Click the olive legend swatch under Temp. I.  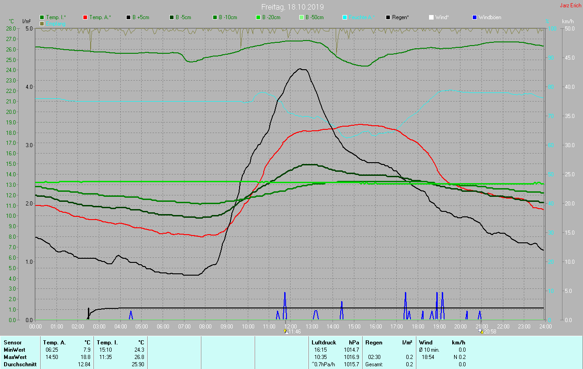pos(42,23)
